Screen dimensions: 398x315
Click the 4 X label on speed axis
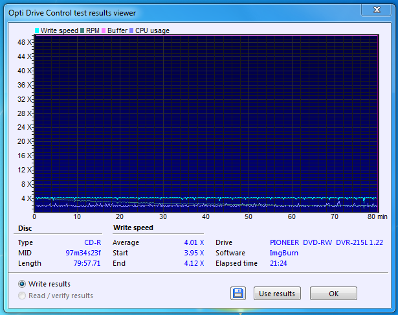click(27, 198)
